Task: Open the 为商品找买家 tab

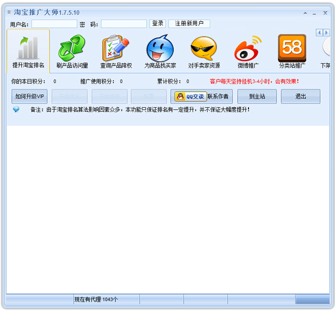Action: [160, 51]
